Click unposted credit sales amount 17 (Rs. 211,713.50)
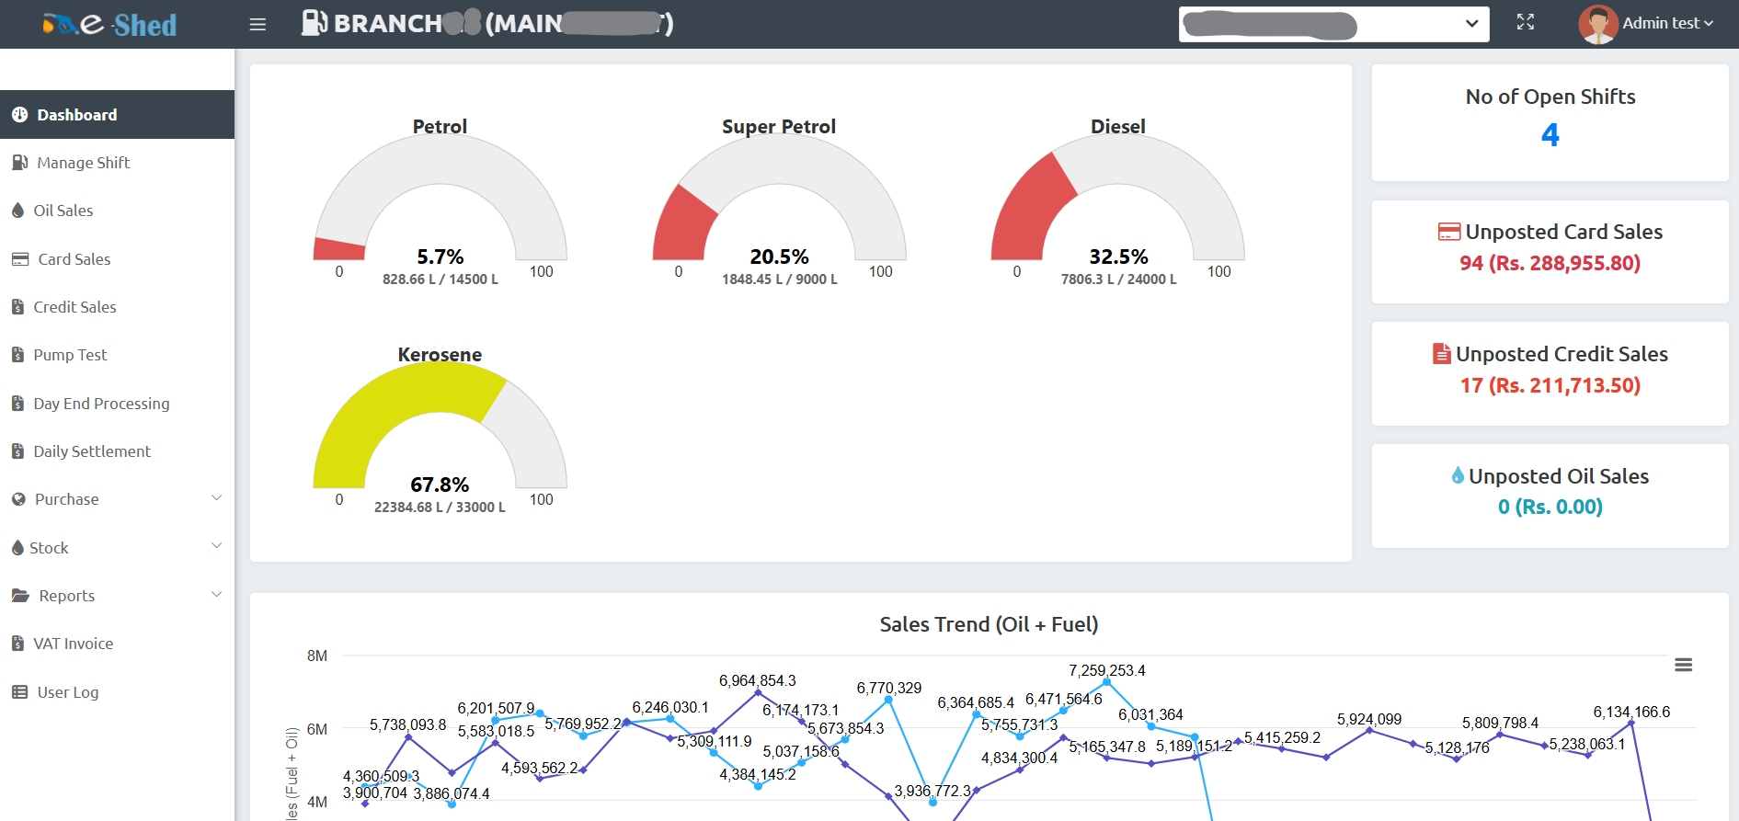 1550,385
